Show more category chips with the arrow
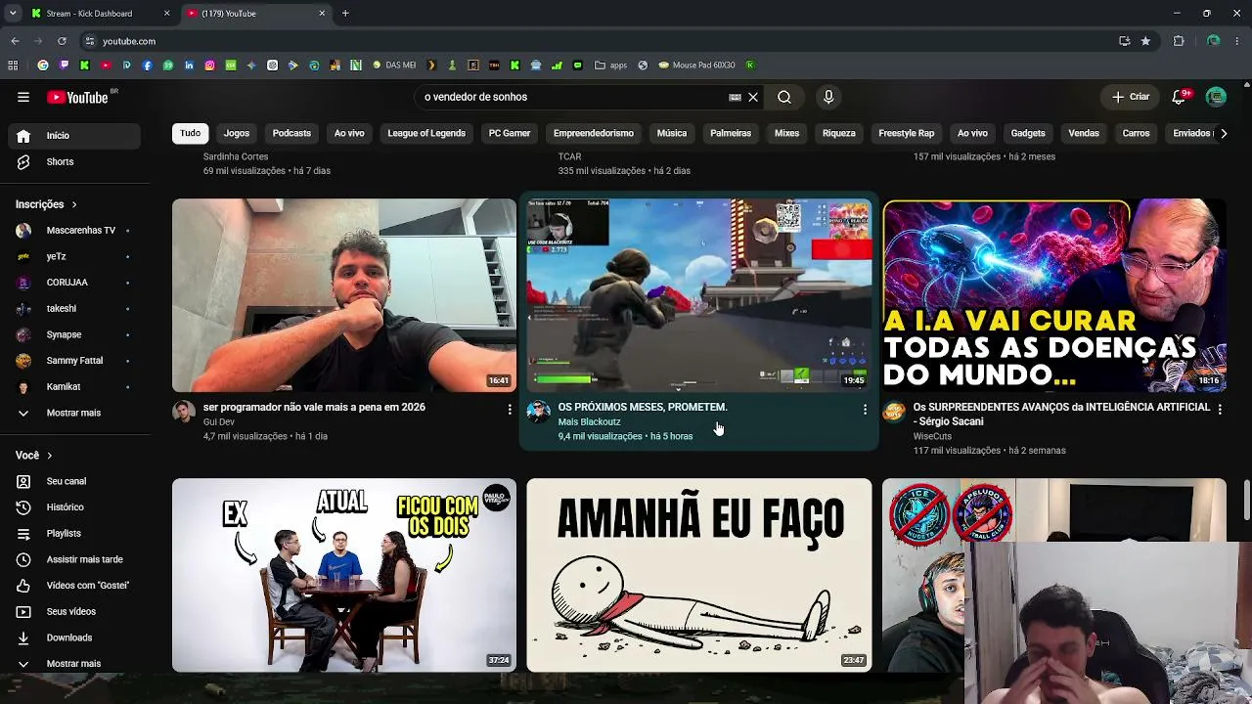1252x704 pixels. point(1223,133)
